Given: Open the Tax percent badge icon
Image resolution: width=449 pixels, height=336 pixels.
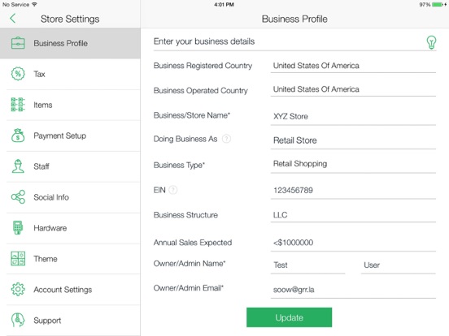Looking at the screenshot, I should tap(18, 74).
